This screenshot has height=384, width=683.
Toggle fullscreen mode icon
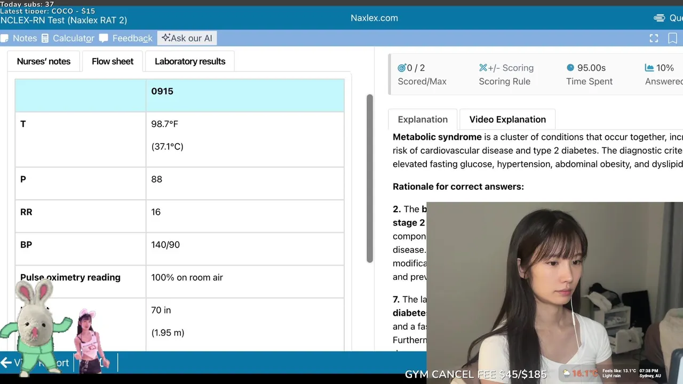pyautogui.click(x=654, y=38)
